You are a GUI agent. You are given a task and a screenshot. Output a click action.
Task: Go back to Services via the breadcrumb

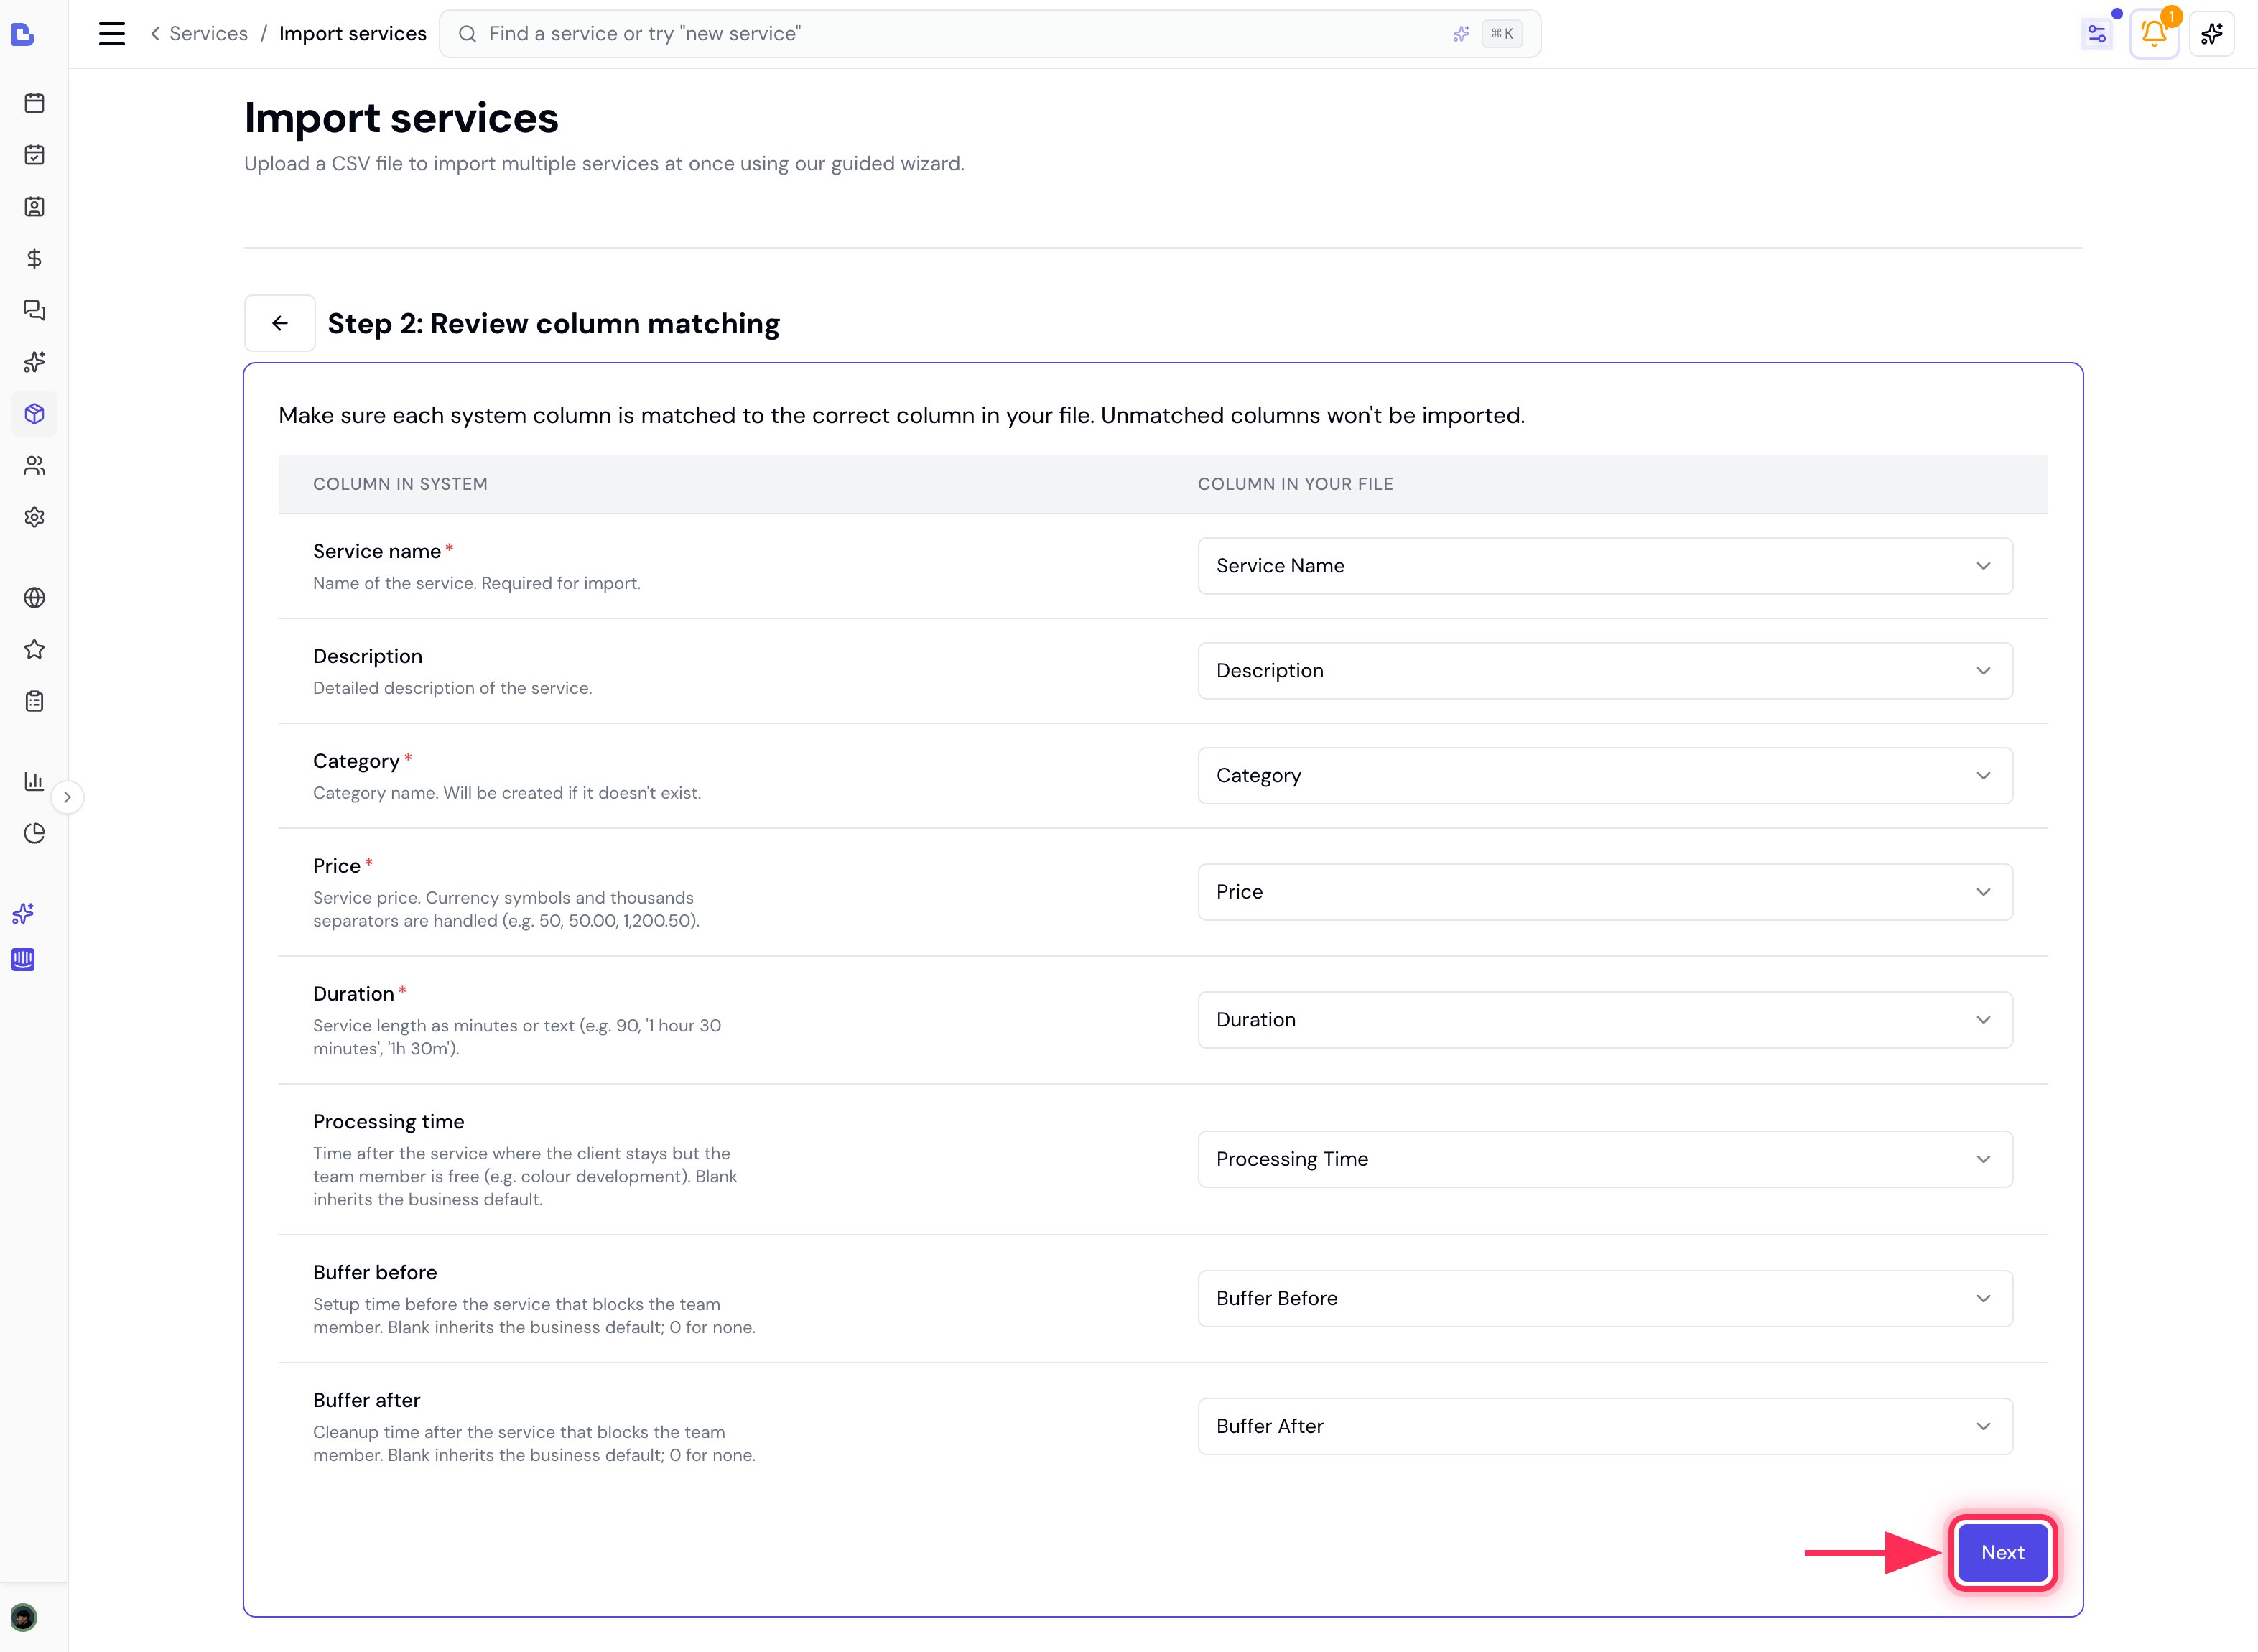[199, 34]
